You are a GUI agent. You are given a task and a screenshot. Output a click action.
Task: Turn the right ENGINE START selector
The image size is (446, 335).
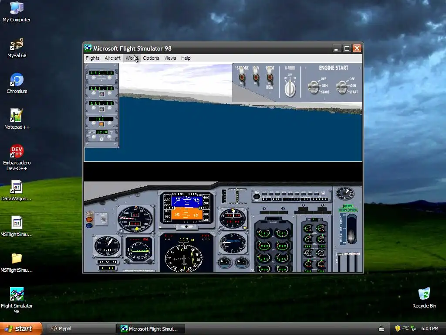[342, 87]
